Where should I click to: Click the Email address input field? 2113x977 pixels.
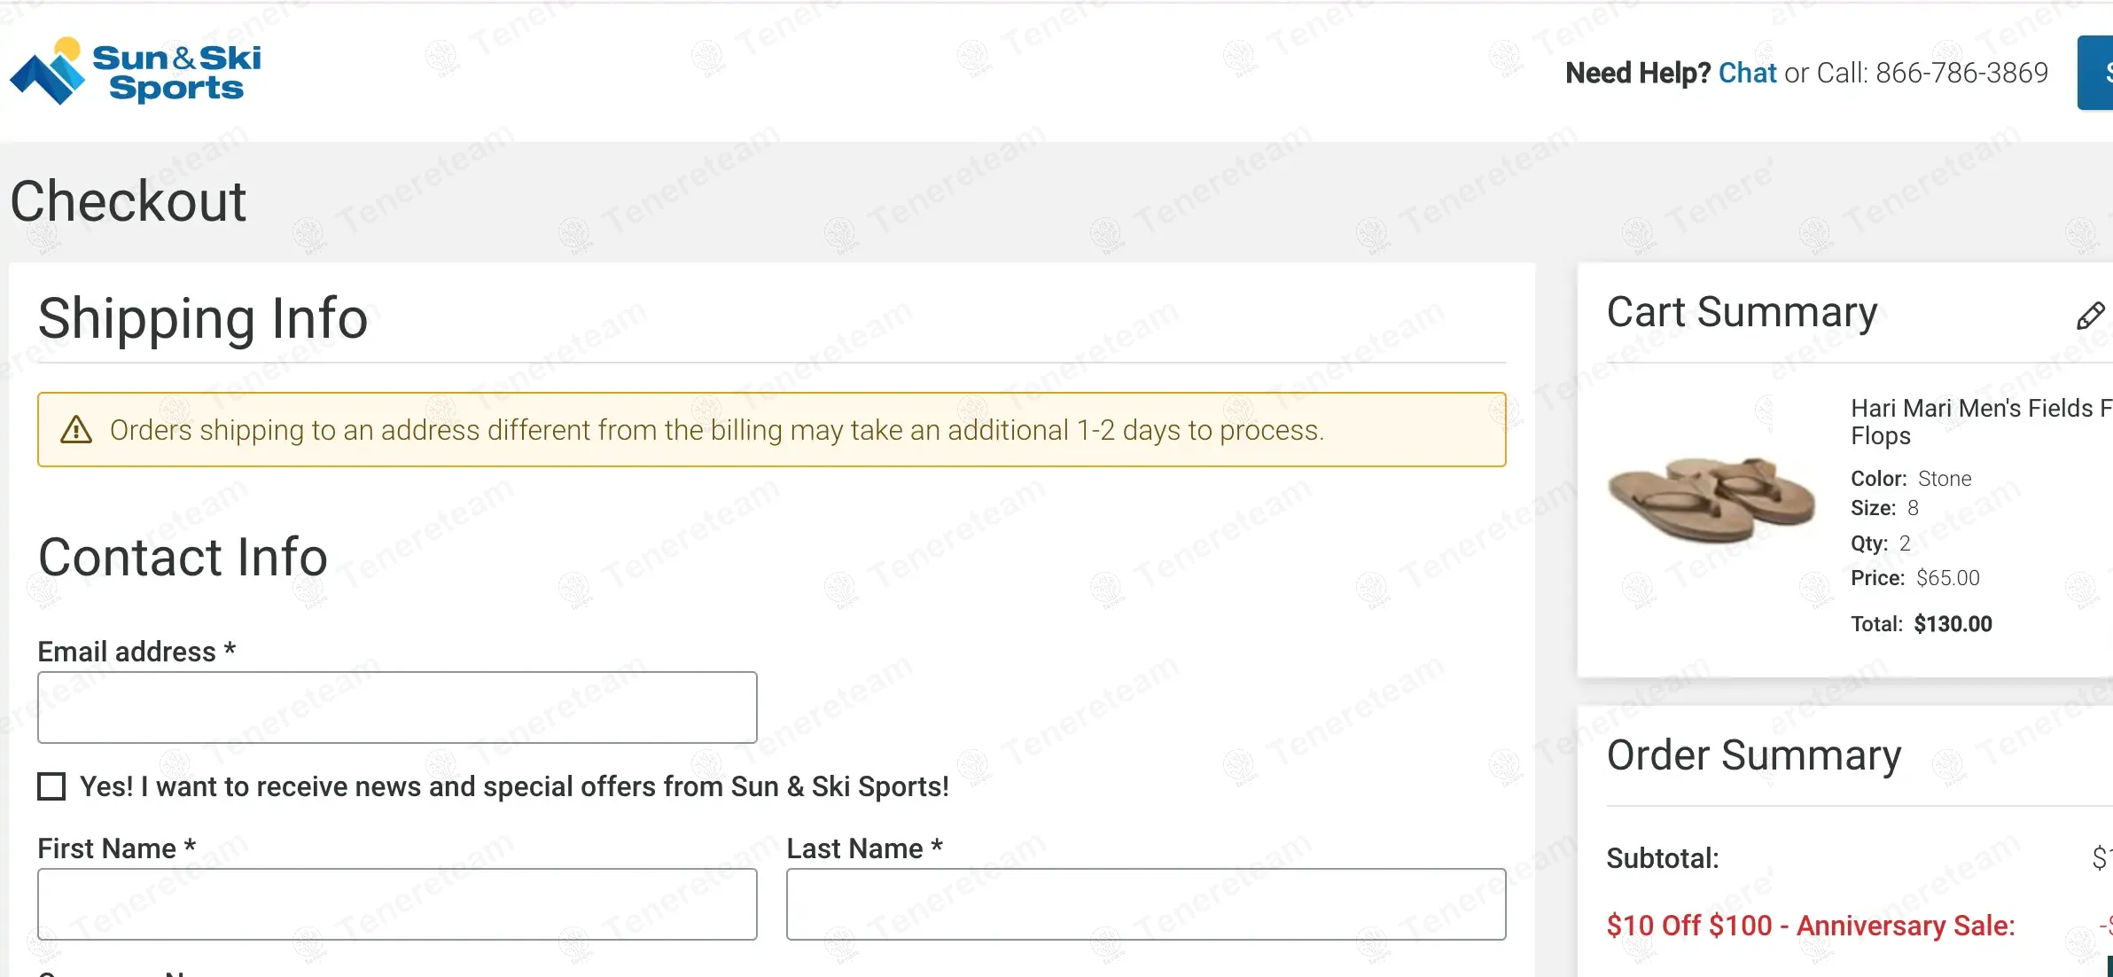(x=397, y=707)
